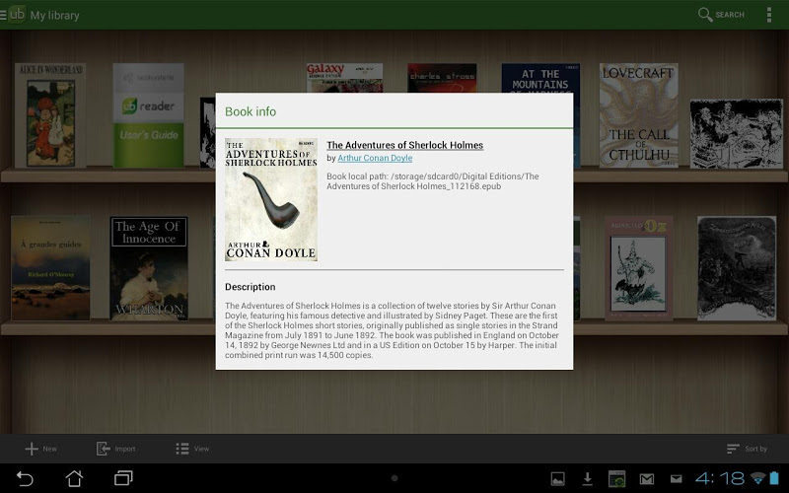Image resolution: width=789 pixels, height=493 pixels.
Task: Show recent apps
Action: point(123,478)
